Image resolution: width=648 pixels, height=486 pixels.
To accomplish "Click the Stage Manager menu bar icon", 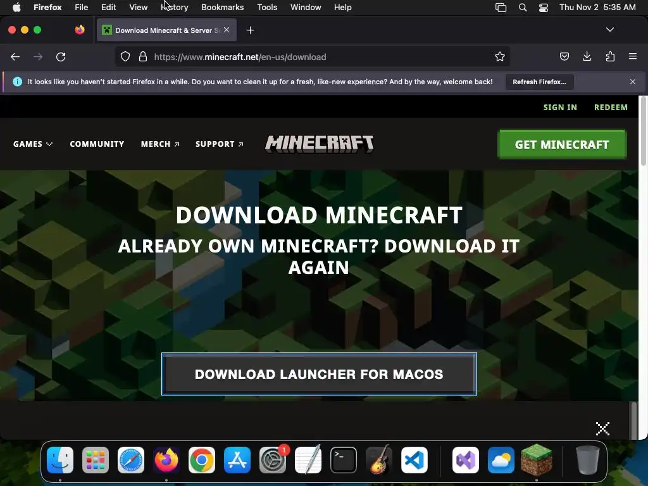I will tap(501, 8).
